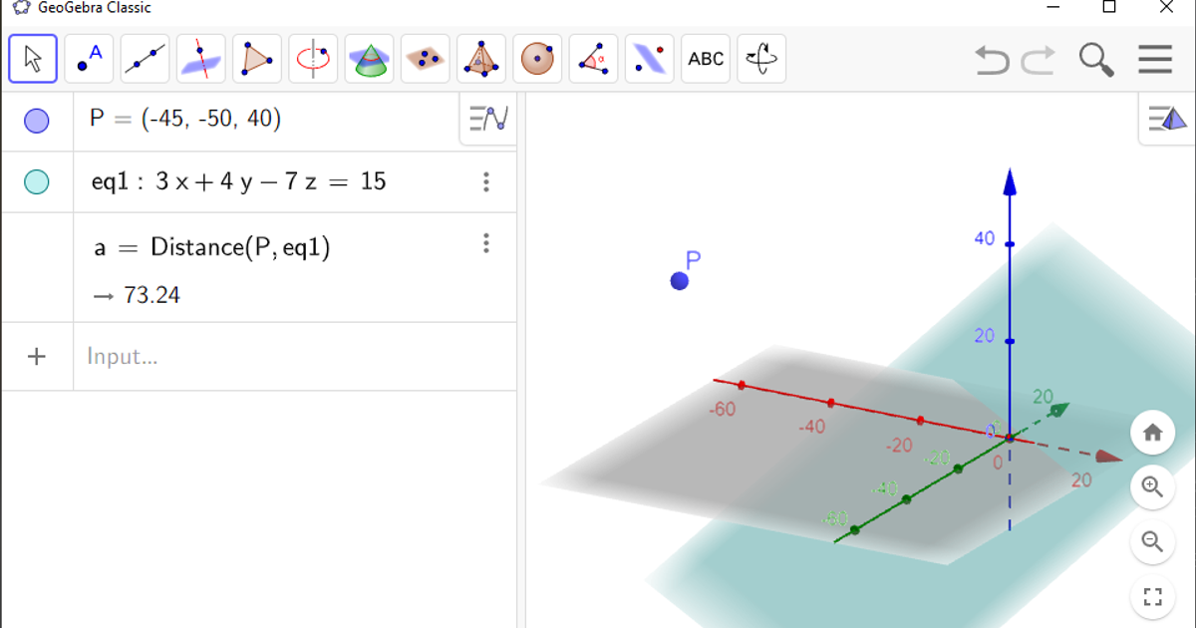Select the Sphere with Center tool
Viewport: 1196px width, 628px height.
tap(536, 59)
